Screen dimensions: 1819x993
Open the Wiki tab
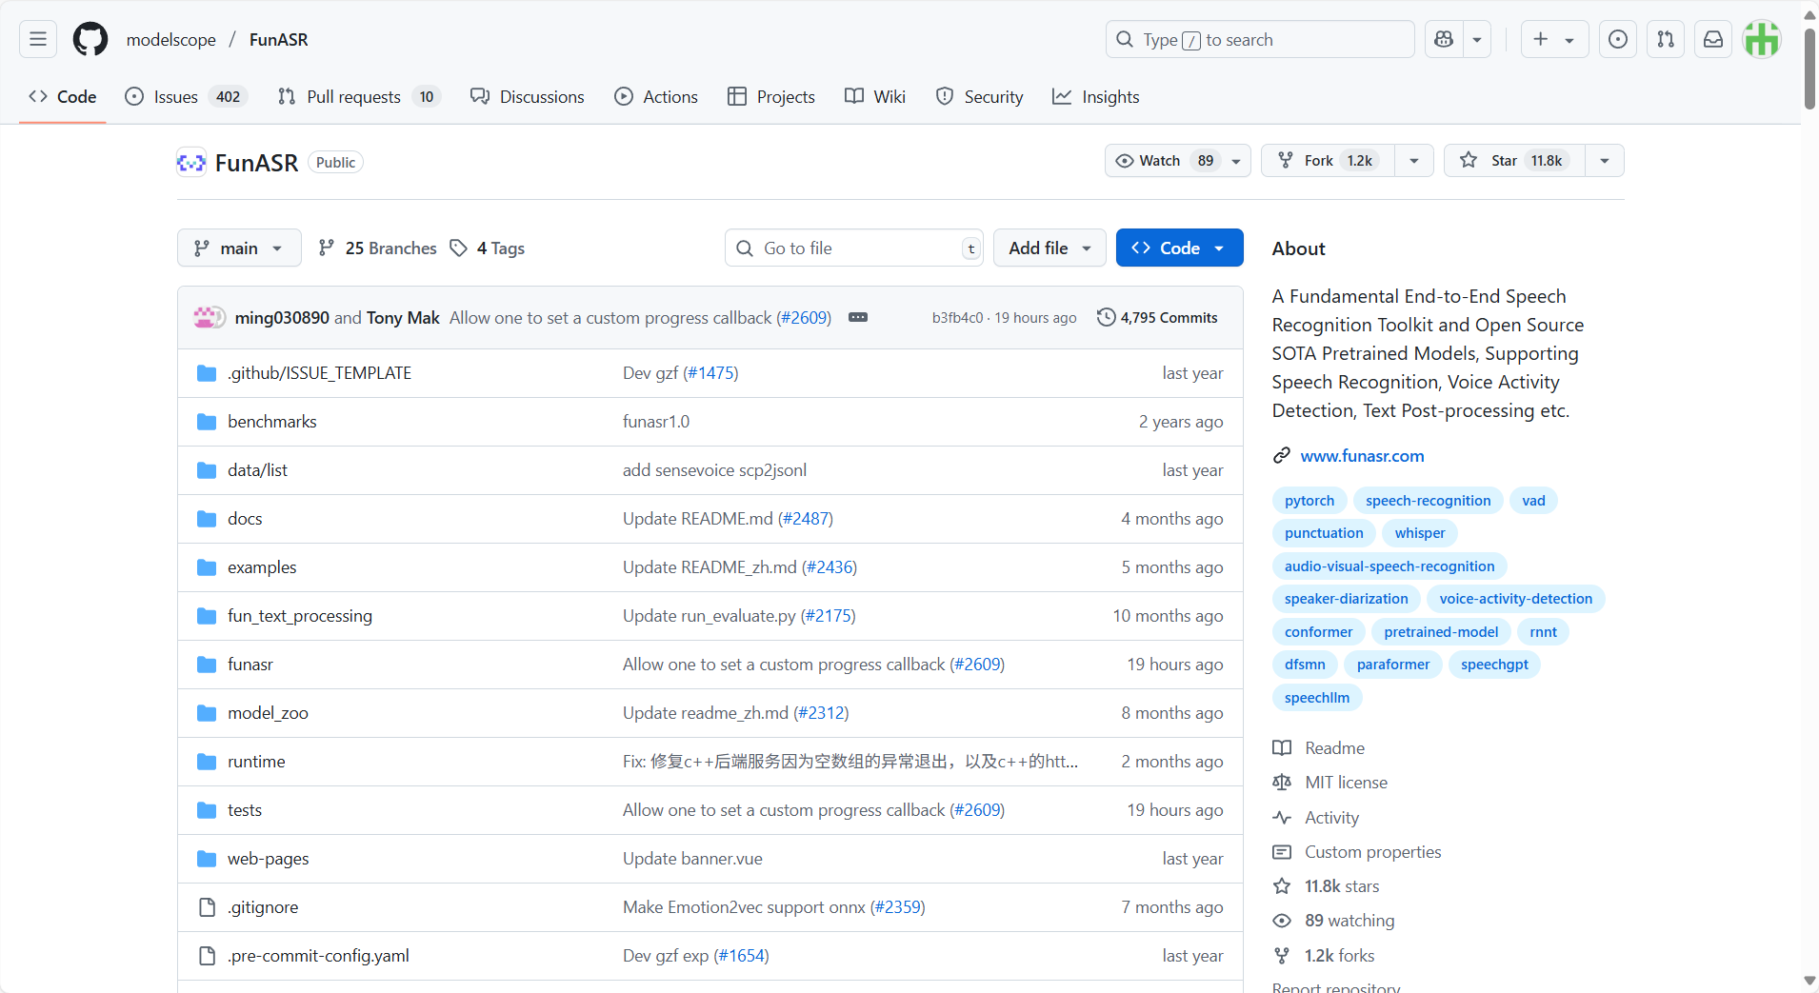(x=875, y=96)
